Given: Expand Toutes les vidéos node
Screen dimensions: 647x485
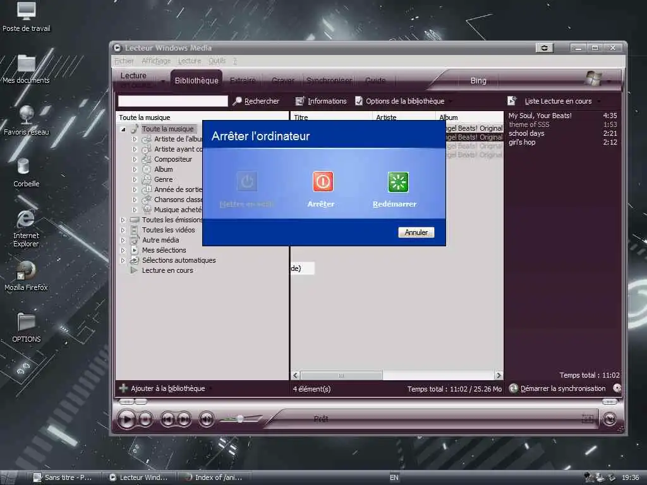Looking at the screenshot, I should click(x=123, y=230).
